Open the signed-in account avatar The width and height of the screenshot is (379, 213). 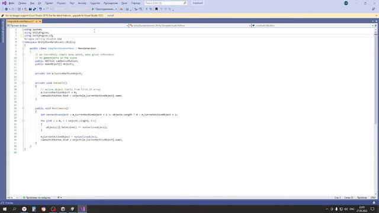pyautogui.click(x=346, y=3)
